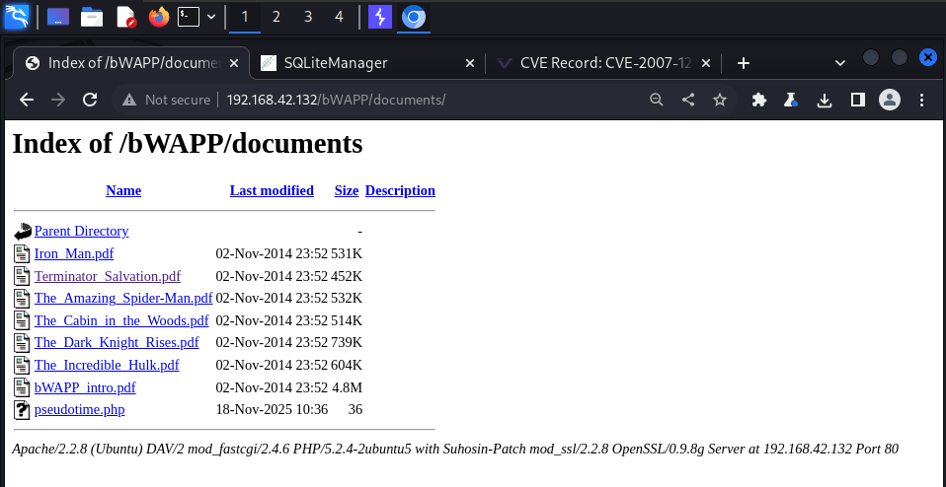
Task: Open the Chrome three-dot menu
Action: (x=921, y=100)
